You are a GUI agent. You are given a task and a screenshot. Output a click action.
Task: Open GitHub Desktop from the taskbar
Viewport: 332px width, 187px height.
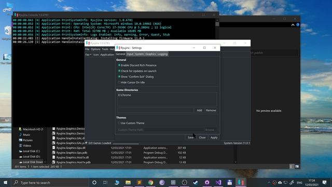click(x=207, y=182)
